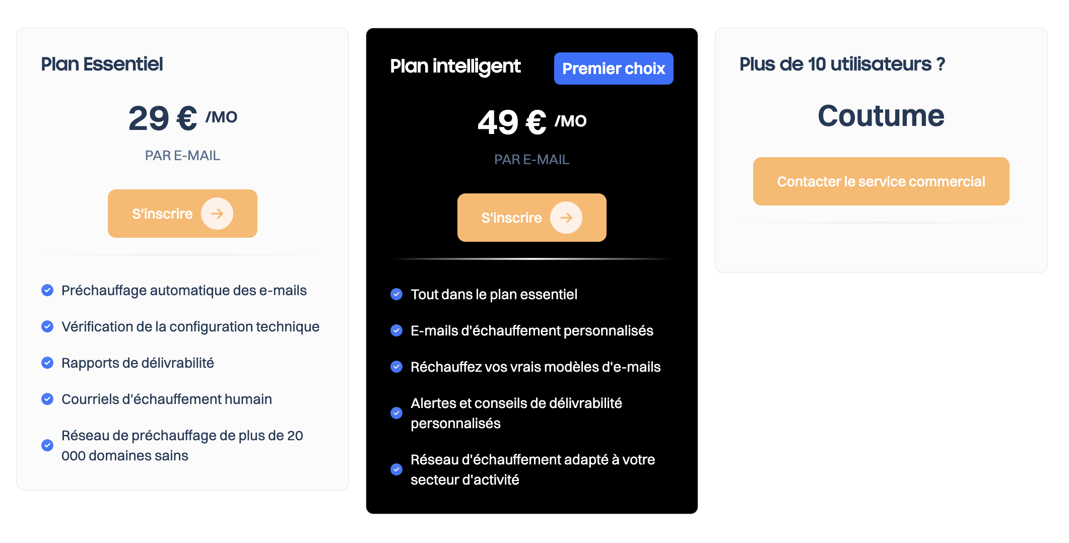The height and width of the screenshot is (543, 1069).
Task: Click checkmark icon beside Réchauffez vos vrais modèles
Action: 396,367
